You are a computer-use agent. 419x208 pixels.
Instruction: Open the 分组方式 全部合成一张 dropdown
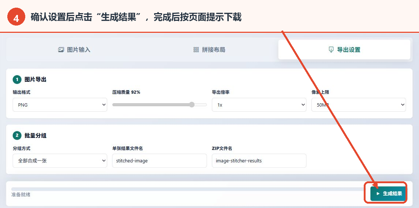pyautogui.click(x=60, y=161)
